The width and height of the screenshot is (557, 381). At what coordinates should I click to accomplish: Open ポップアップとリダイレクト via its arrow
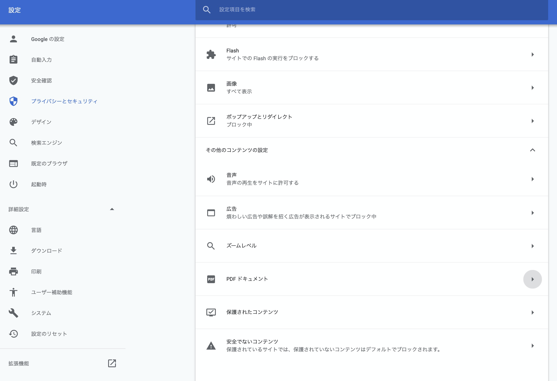click(533, 121)
